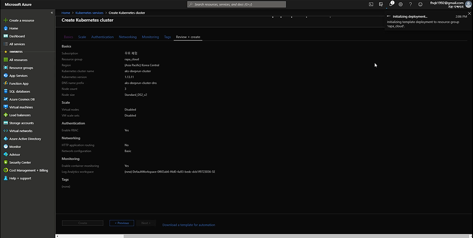The width and height of the screenshot is (473, 238).
Task: Open the notifications bell
Action: (x=391, y=4)
